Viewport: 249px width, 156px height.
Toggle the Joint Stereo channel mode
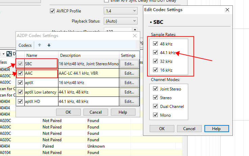point(155,89)
